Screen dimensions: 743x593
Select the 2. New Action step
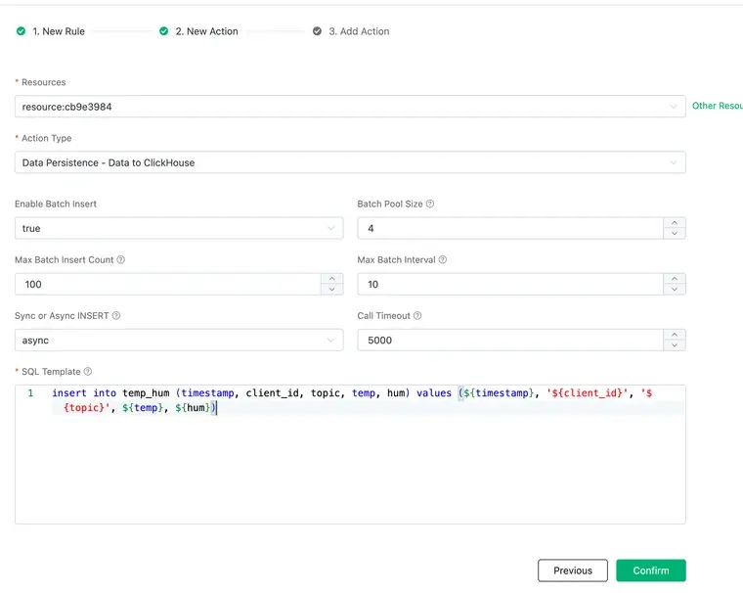click(206, 31)
